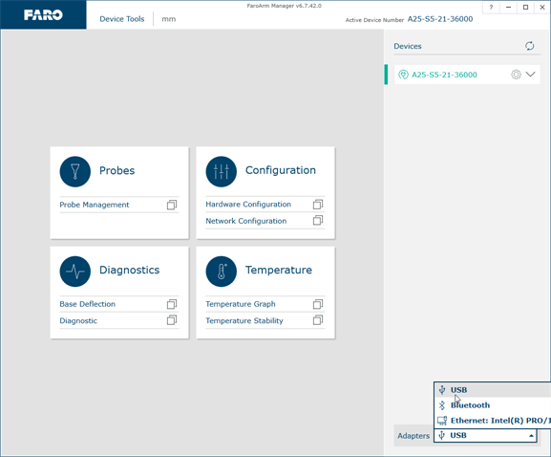
Task: Click selected USB text in Adapters combo
Action: (458, 436)
